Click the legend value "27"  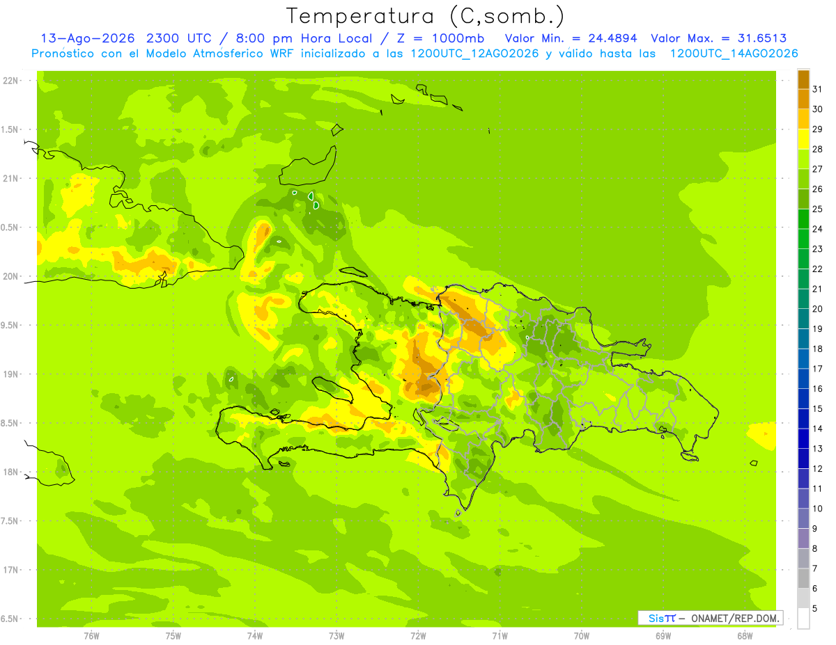point(817,169)
